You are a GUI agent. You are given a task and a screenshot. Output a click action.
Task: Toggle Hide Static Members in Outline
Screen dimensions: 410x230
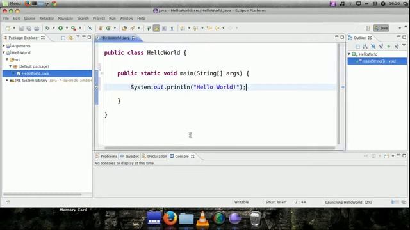(381, 47)
